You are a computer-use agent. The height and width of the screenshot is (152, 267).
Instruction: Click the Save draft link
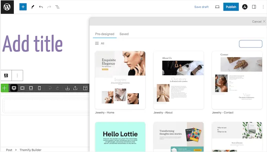[x=201, y=7]
